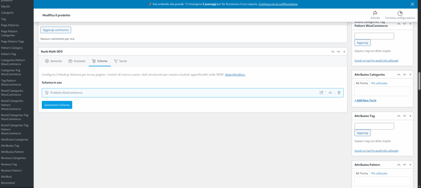
Task: Click the Aggiungi commento button
Action: (56, 30)
